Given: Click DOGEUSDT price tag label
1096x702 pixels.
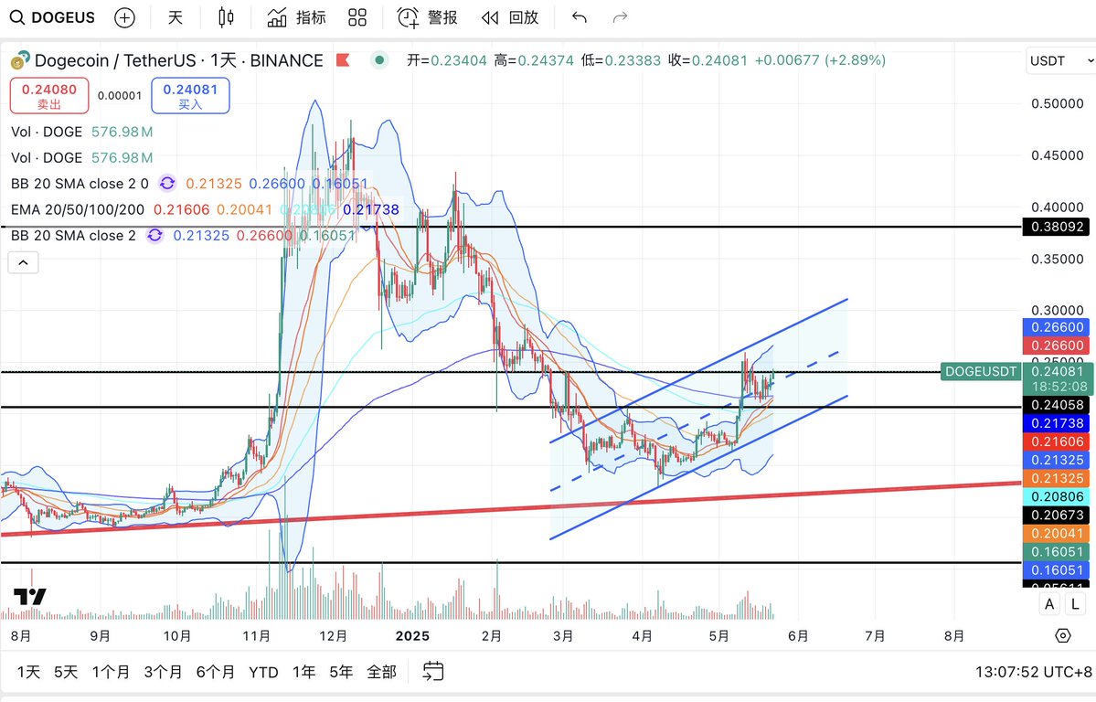Looking at the screenshot, I should (x=980, y=371).
